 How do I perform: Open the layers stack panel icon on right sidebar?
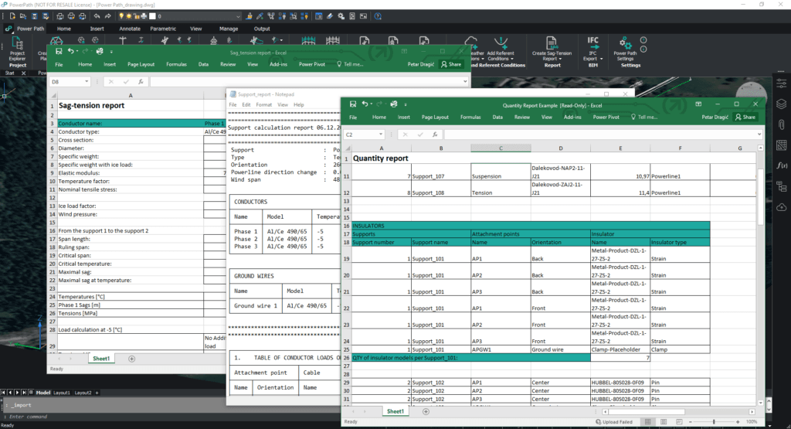point(782,104)
